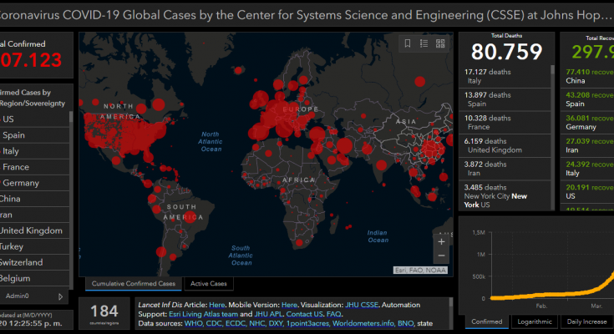
Task: Click the 77.410 recovered China entry
Action: 587,76
